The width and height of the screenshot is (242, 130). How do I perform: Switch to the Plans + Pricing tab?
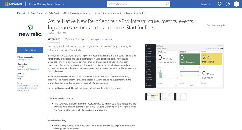point(74,39)
